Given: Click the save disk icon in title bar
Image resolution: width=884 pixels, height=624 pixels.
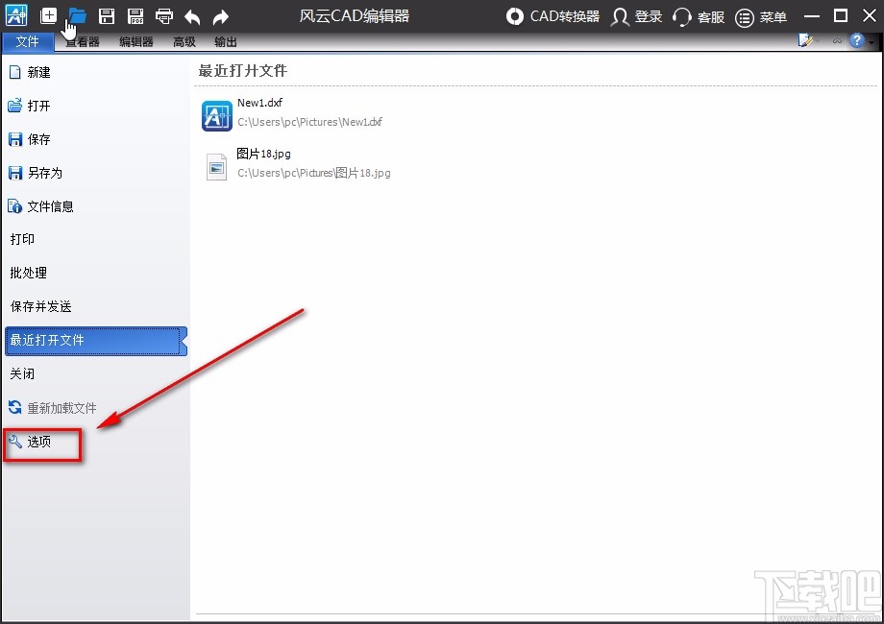Looking at the screenshot, I should click(x=107, y=15).
